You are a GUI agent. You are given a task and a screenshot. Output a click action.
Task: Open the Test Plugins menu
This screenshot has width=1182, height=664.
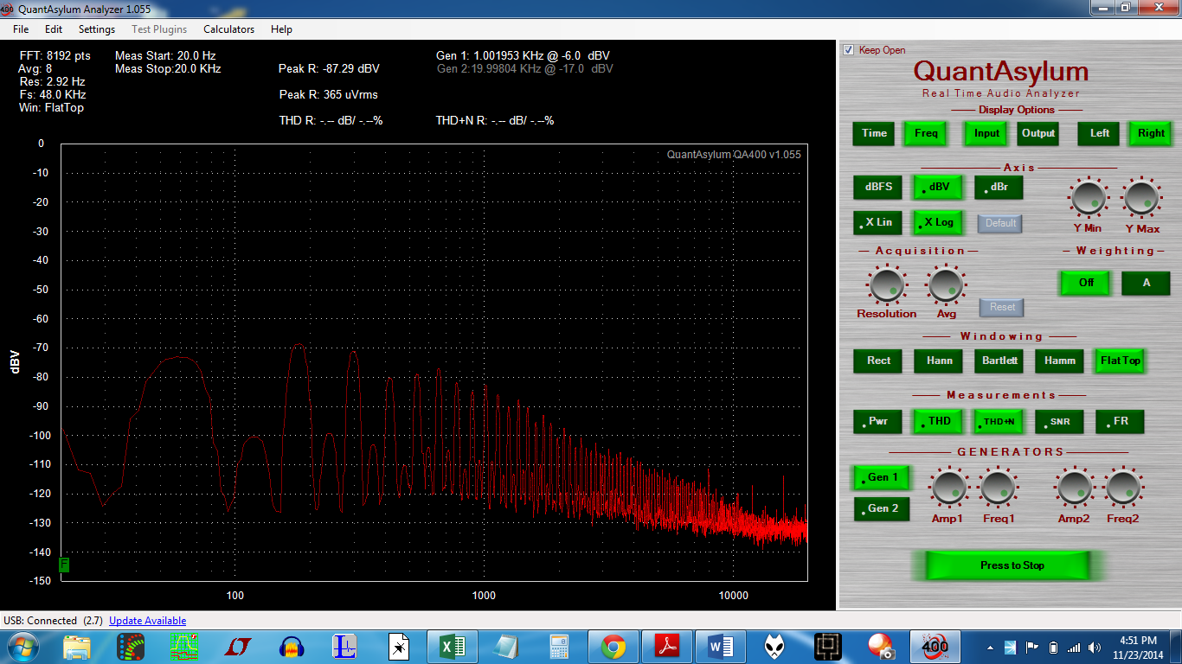pos(159,29)
